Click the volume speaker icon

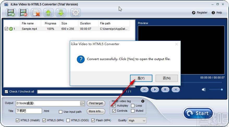pyautogui.click(x=204, y=89)
